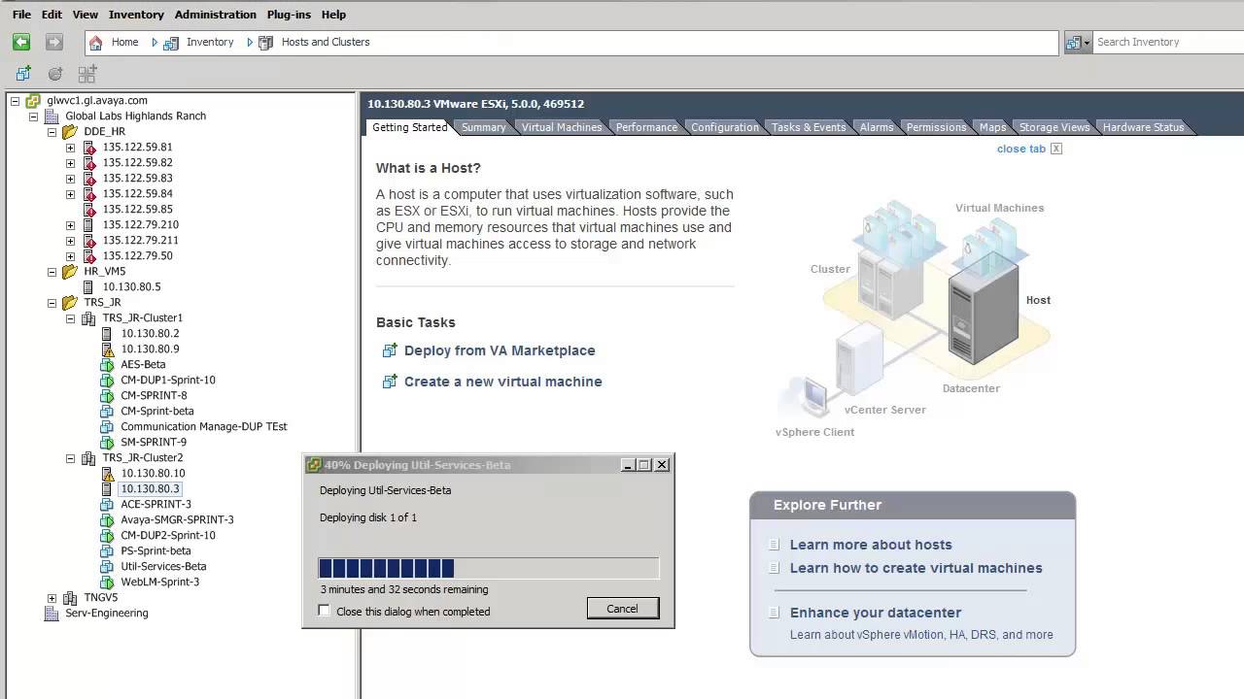Select the glwvc1.gl.avaya.com vCenter icon
The height and width of the screenshot is (699, 1244).
click(x=33, y=101)
